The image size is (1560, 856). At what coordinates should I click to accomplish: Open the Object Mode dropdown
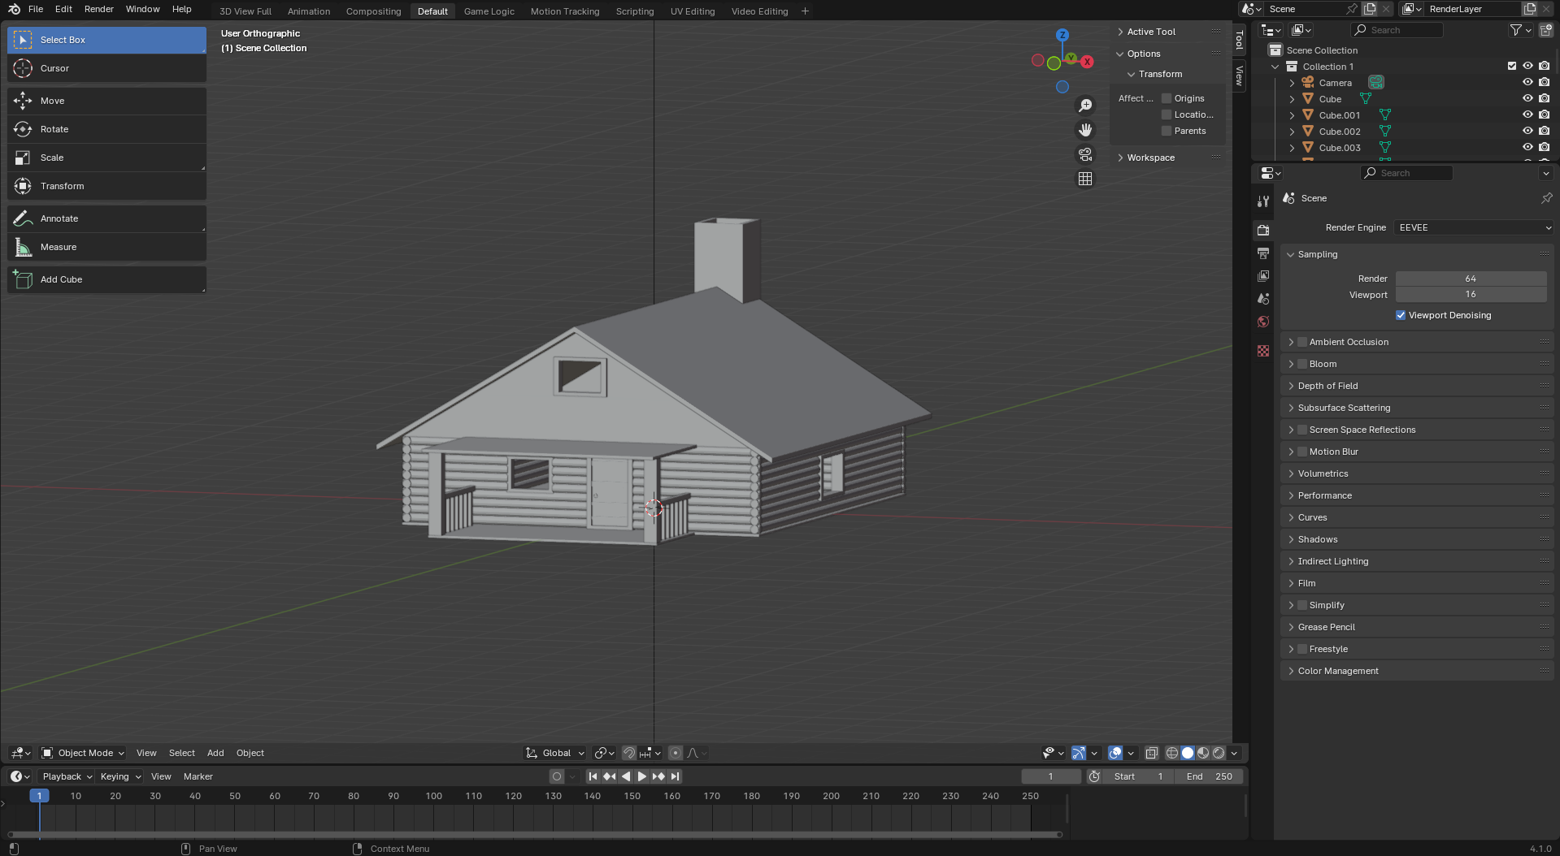(x=83, y=753)
